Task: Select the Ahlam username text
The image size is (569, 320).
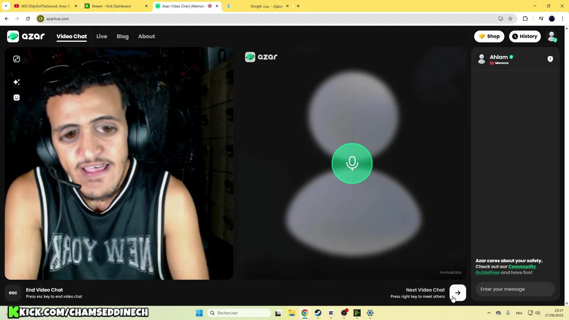Action: coord(498,57)
